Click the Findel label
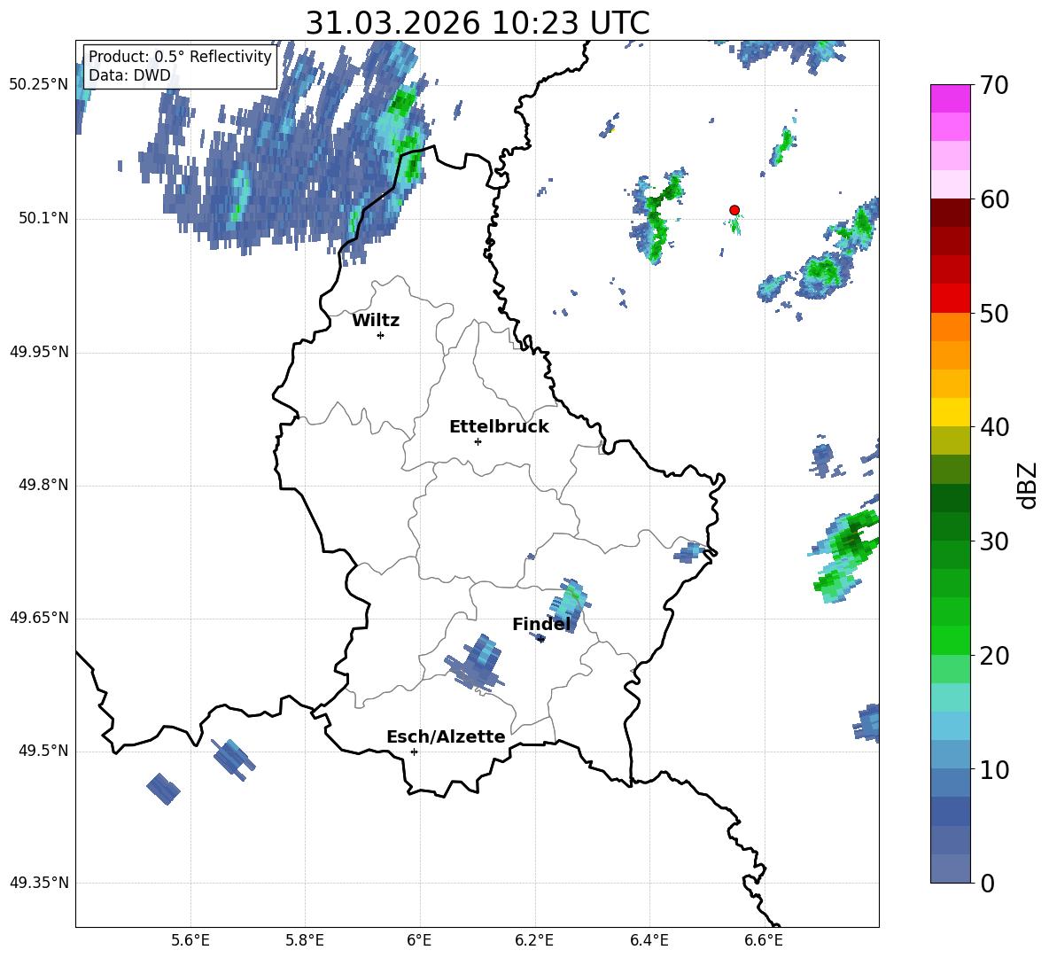 pos(541,624)
